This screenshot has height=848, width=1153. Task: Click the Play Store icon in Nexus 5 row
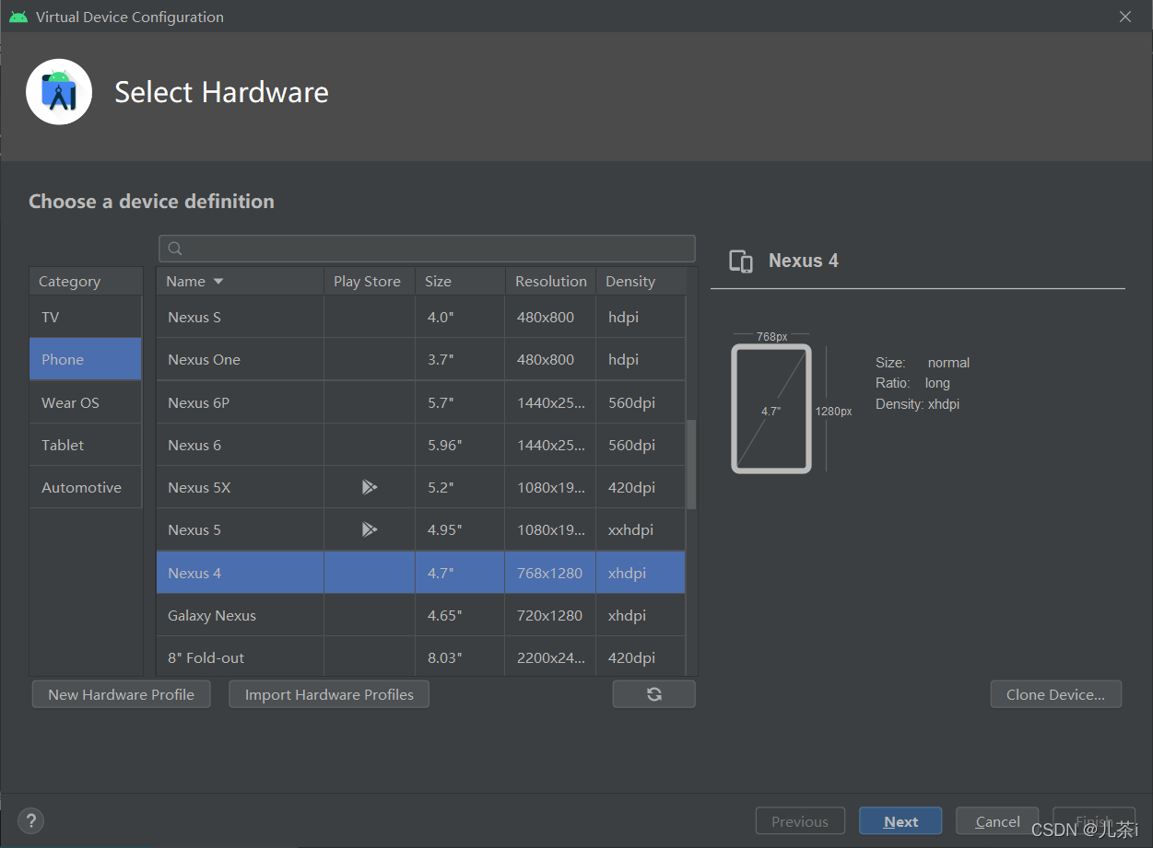[369, 529]
